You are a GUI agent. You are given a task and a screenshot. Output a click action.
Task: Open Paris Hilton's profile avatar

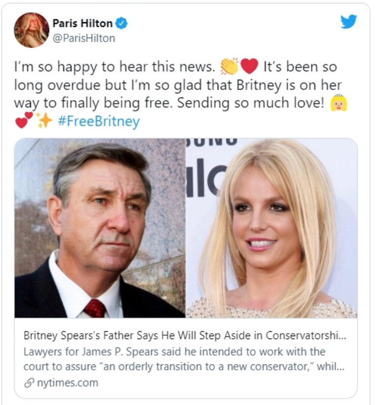click(31, 30)
